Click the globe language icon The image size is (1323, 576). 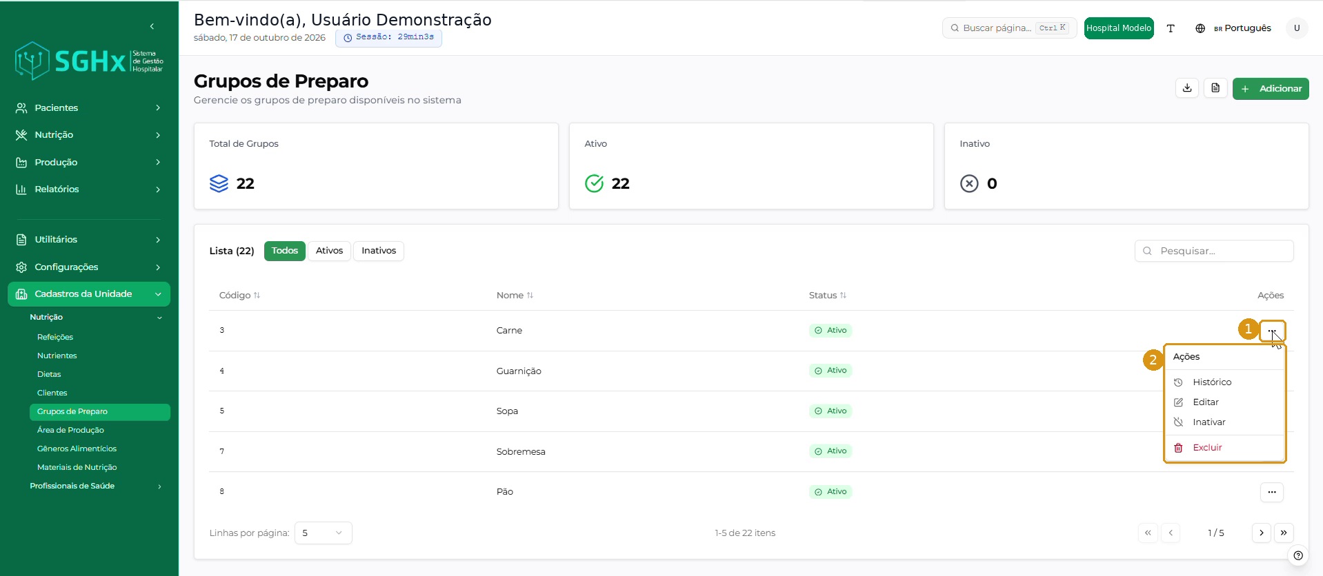point(1200,28)
